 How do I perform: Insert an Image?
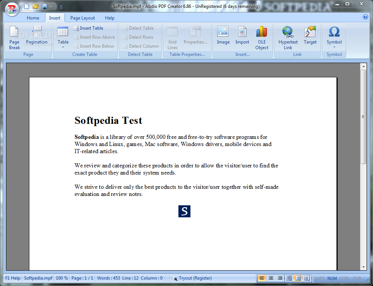point(223,35)
